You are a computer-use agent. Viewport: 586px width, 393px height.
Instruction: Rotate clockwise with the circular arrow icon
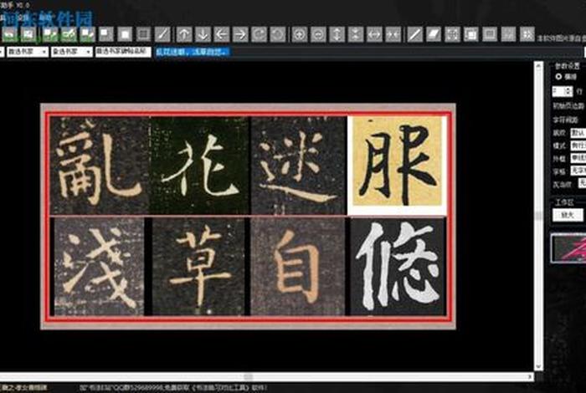tap(259, 35)
